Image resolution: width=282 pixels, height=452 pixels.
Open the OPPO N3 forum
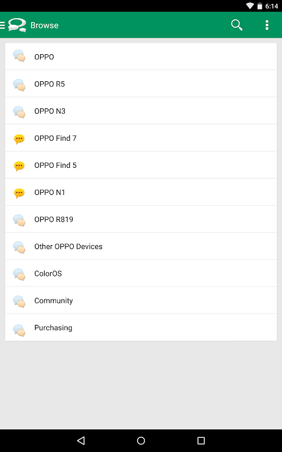click(x=141, y=111)
